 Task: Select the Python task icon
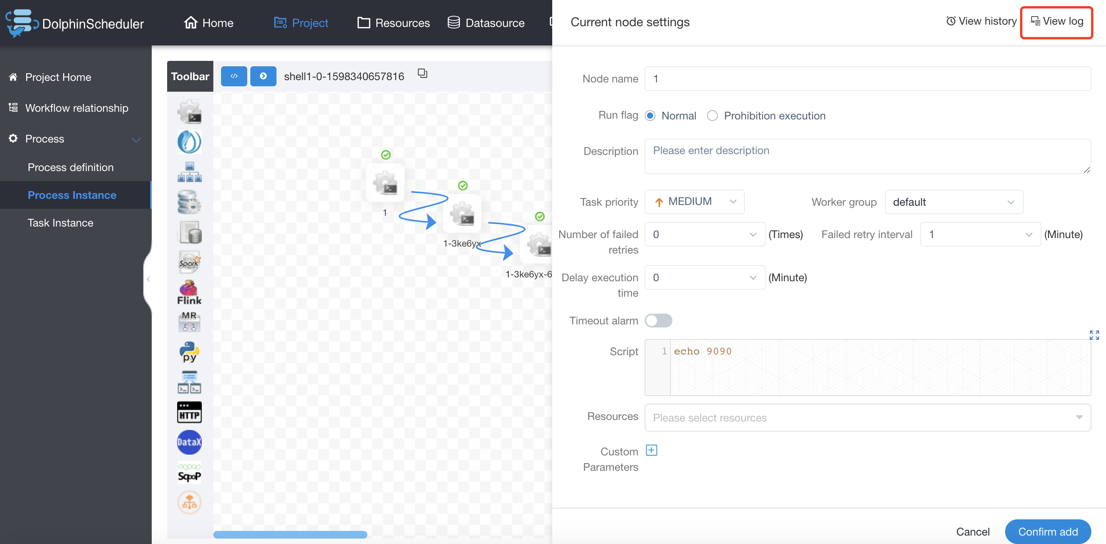189,352
